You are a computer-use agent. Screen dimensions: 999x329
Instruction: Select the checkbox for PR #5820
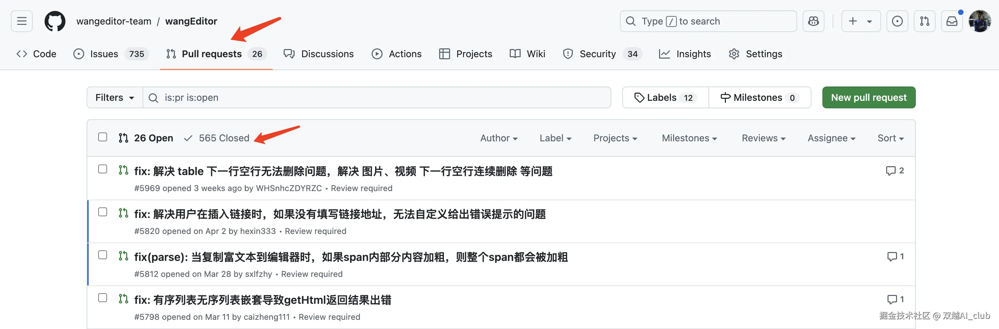coord(102,212)
